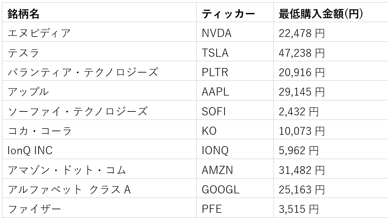388x218 pixels.
Task: Select the ファイザー name cell
Action: (34, 209)
